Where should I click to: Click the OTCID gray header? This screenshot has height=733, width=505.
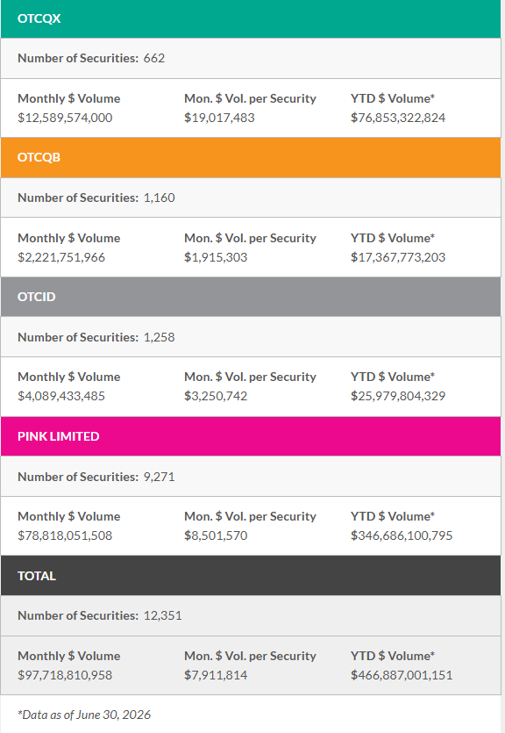tap(251, 297)
